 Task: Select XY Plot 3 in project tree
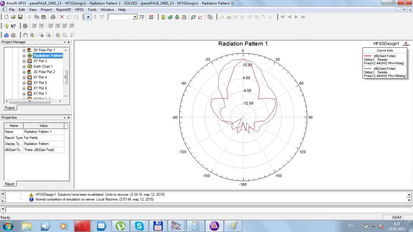(40, 61)
